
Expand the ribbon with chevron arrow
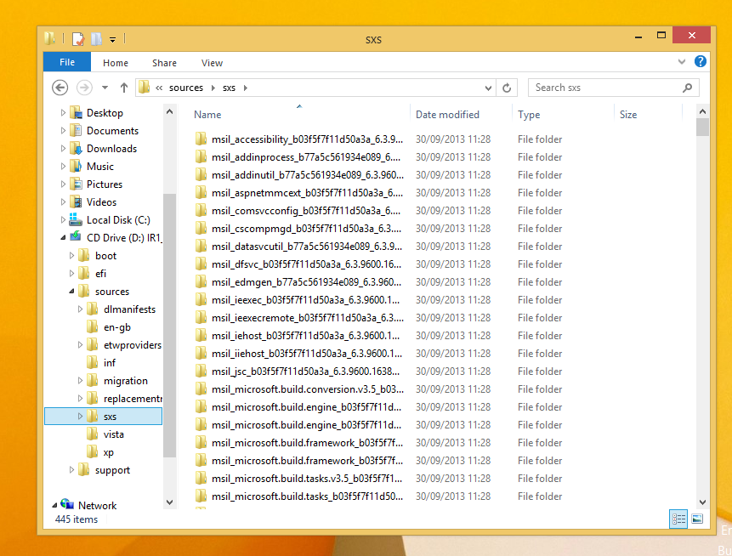[681, 61]
